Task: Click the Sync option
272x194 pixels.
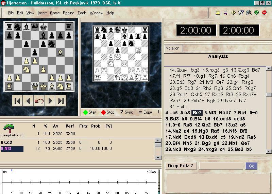Action: click(126, 112)
